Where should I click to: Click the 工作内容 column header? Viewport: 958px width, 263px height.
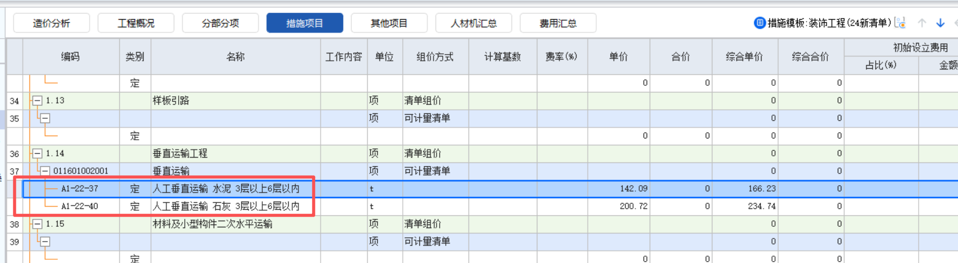pyautogui.click(x=344, y=57)
